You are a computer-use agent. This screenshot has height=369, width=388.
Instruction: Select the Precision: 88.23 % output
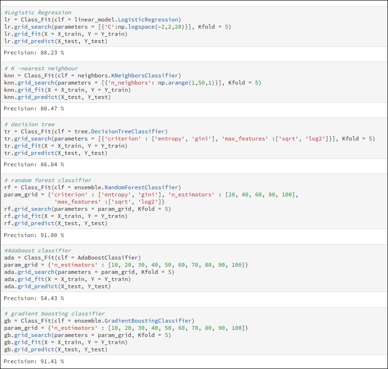point(34,53)
